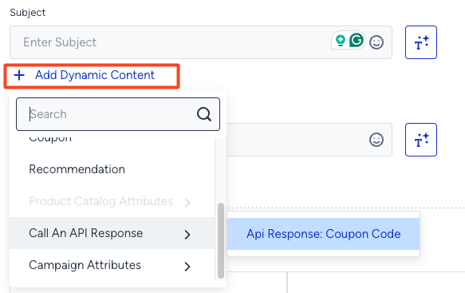Expand the Campaign Attributes chevron

[x=187, y=267]
